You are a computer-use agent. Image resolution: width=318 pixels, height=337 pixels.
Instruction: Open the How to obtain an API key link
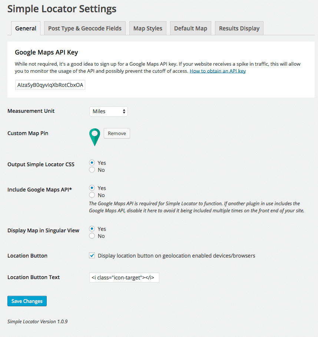(218, 71)
